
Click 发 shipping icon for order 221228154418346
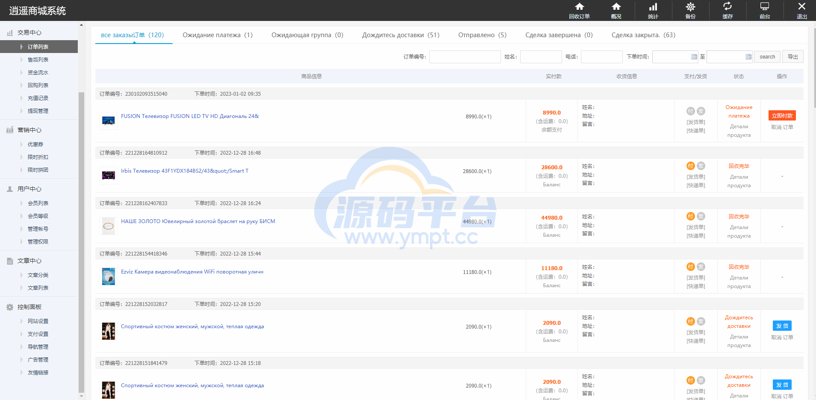coord(701,267)
